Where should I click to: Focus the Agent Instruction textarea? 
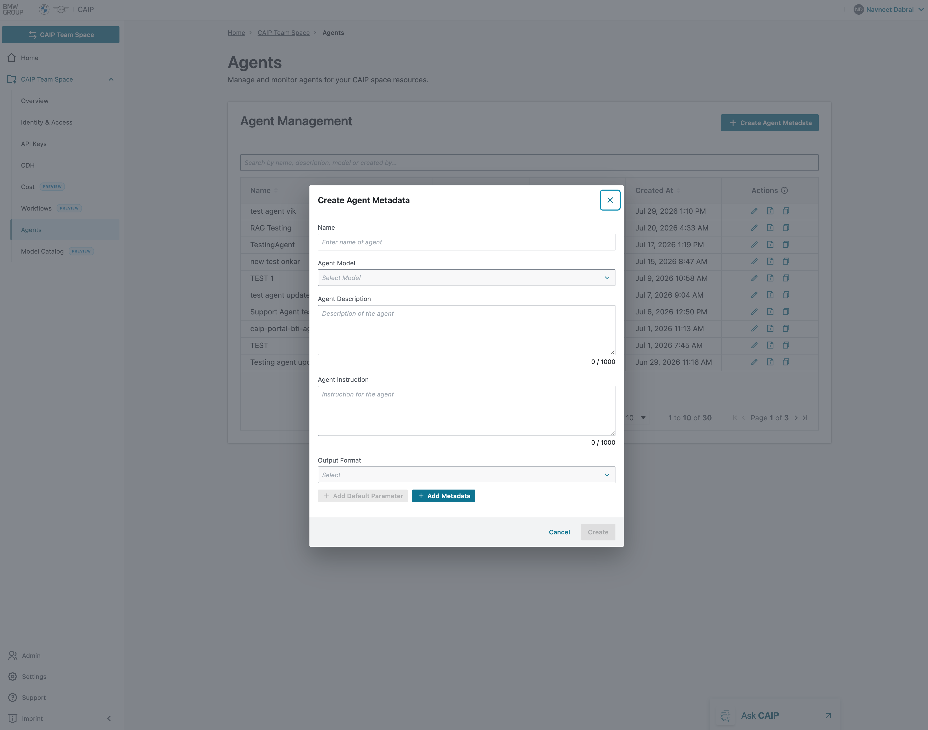click(466, 411)
